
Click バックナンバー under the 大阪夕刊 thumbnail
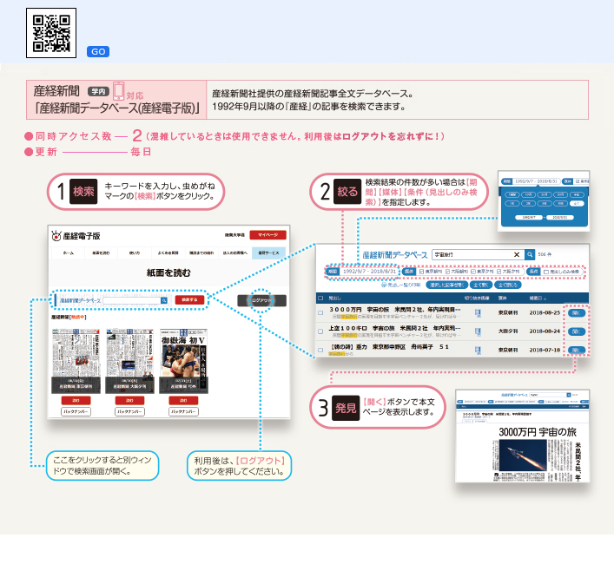(x=129, y=411)
